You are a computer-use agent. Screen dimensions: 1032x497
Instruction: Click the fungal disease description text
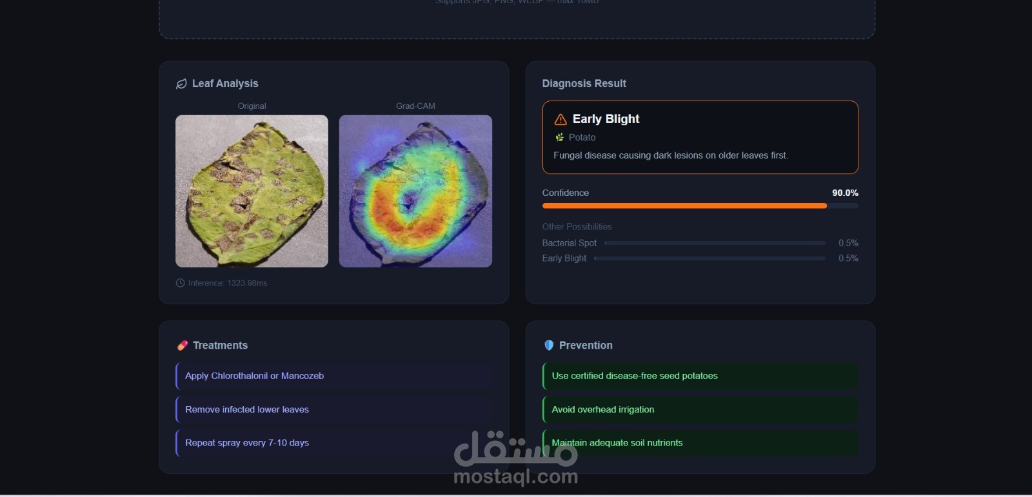tap(671, 155)
